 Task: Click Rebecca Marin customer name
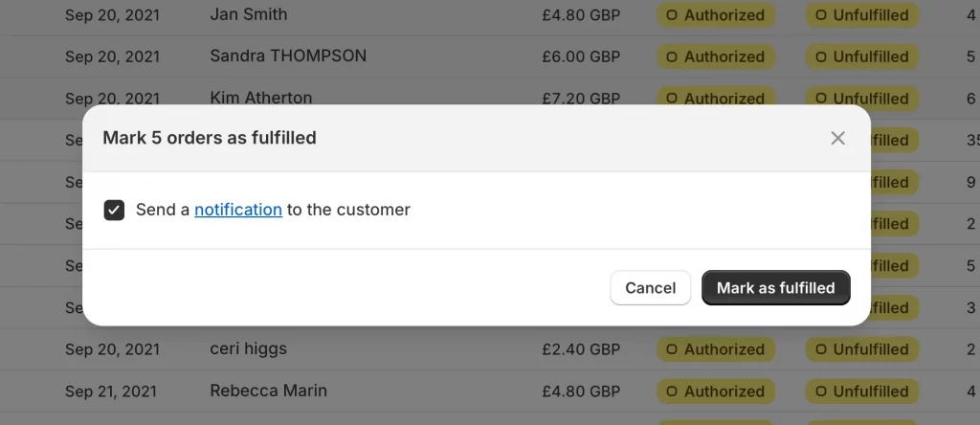268,391
